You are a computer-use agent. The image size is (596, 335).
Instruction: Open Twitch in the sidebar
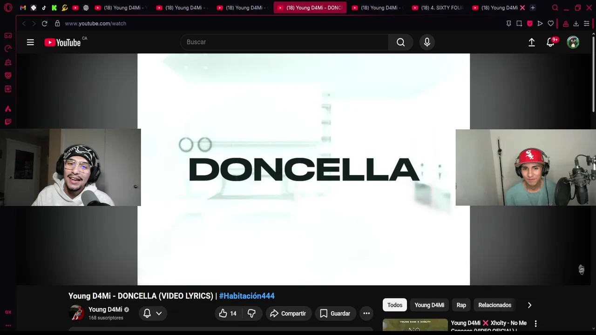click(x=8, y=122)
